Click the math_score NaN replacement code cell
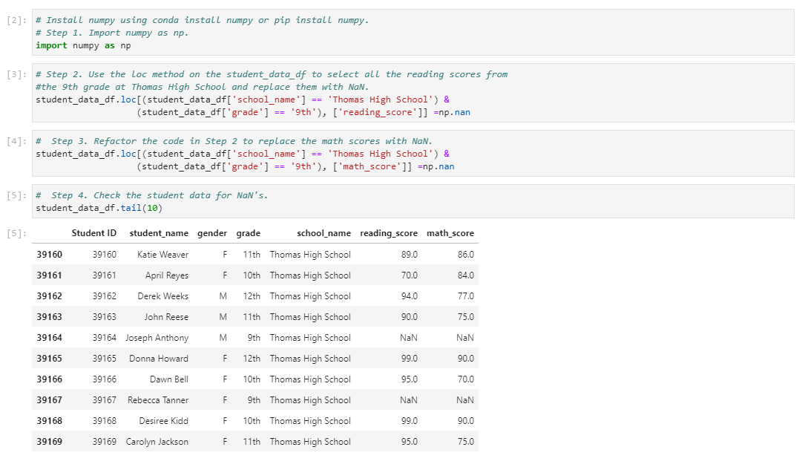Viewport: 805px width, 470px height. click(413, 154)
